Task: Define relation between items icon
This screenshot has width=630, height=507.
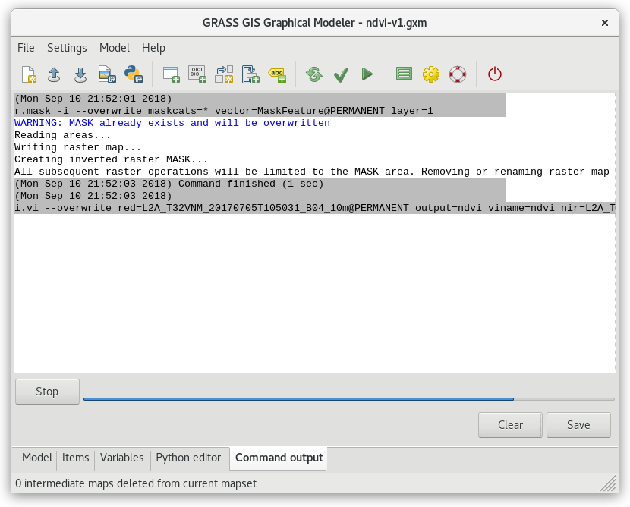Action: (224, 74)
